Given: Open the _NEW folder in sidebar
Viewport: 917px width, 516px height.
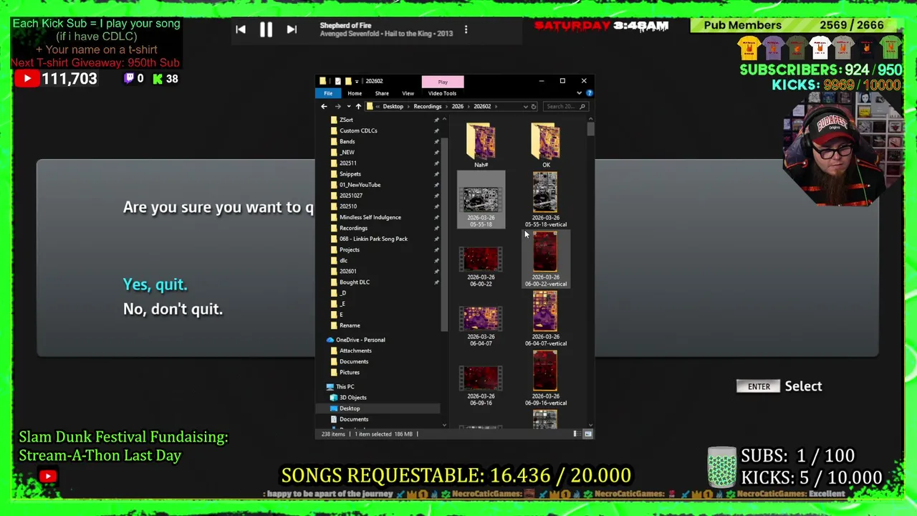Looking at the screenshot, I should tap(347, 152).
